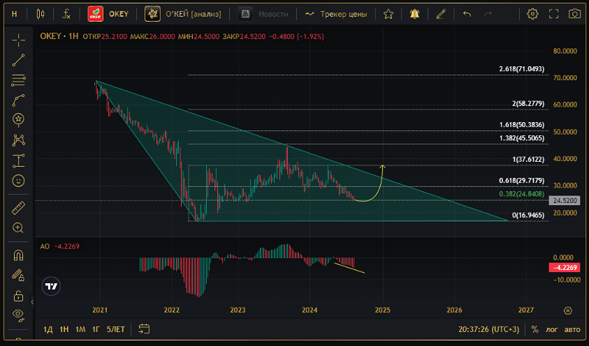Click the pencil edit icon in top bar
589x346 pixels.
point(441,14)
